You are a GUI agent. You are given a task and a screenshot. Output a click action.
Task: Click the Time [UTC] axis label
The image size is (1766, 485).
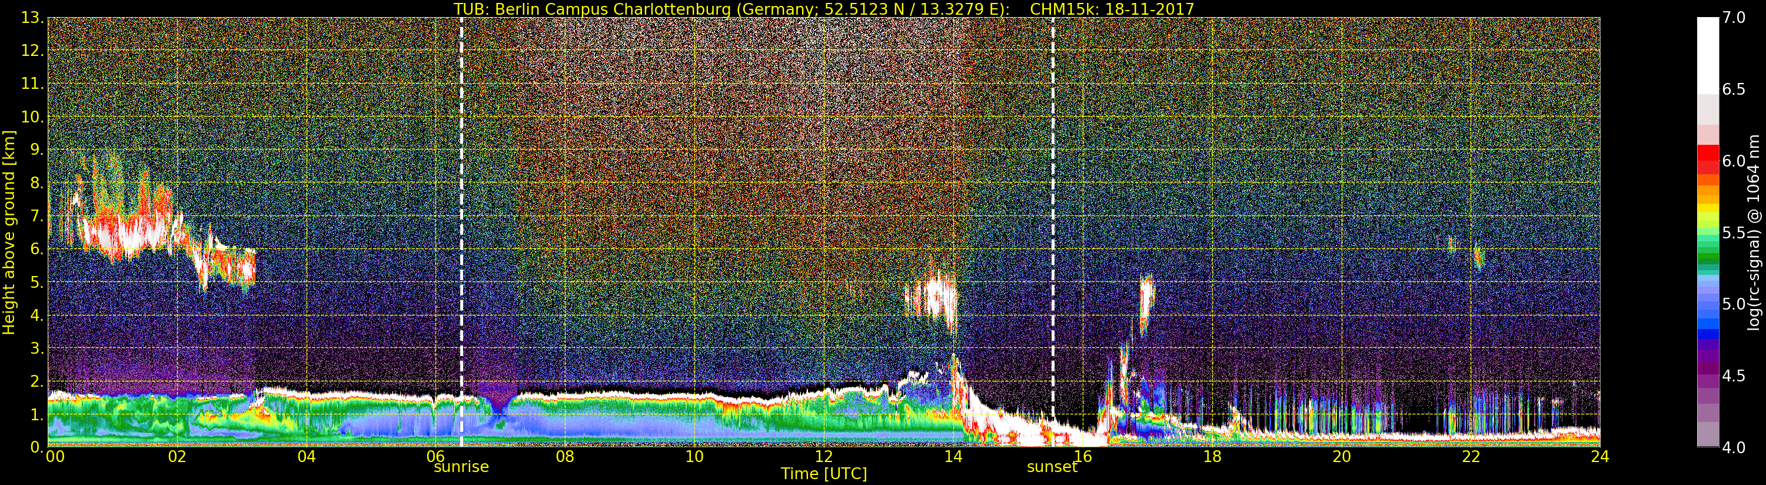tap(824, 473)
